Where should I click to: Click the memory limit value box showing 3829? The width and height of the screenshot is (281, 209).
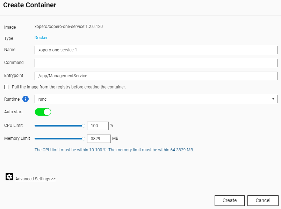pyautogui.click(x=99, y=138)
